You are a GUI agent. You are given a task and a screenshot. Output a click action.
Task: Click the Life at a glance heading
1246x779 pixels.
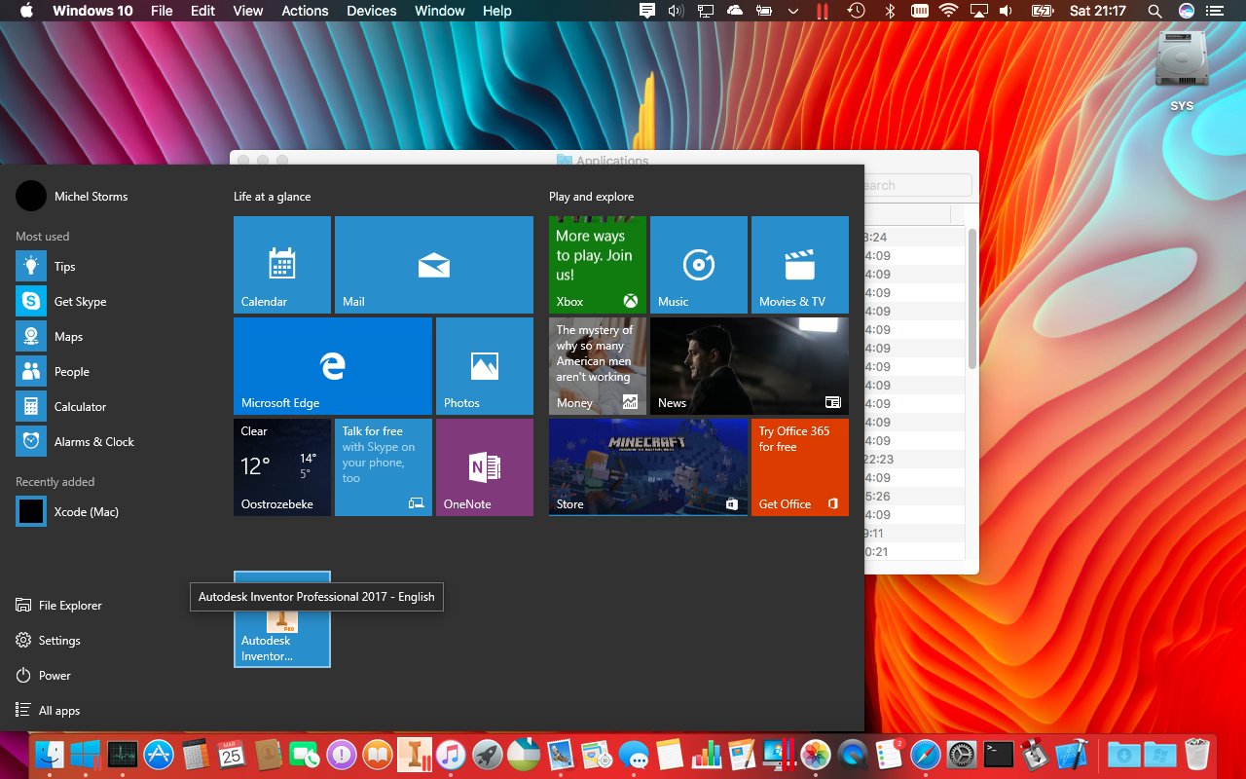click(272, 197)
